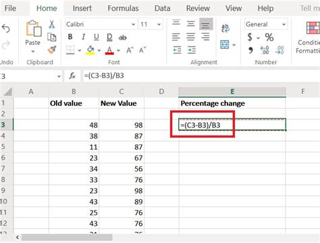Select the Format Painter brush
Viewport: 320px width, 243px height.
(52, 50)
